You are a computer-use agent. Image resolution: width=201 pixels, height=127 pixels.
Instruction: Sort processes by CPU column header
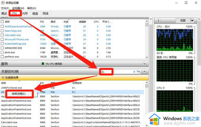96,22
